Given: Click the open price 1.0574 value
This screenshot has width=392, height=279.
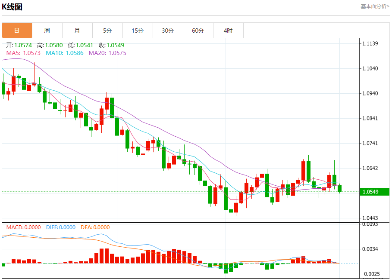Looking at the screenshot, I should (x=23, y=45).
